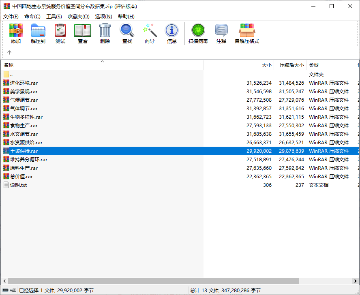Open the Commands (命令) menu

32,17
